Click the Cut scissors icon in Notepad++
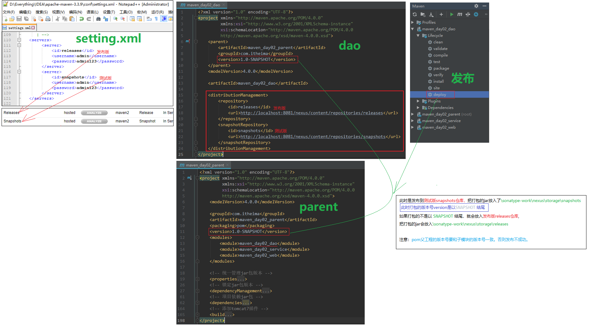This screenshot has width=598, height=331. click(x=58, y=19)
